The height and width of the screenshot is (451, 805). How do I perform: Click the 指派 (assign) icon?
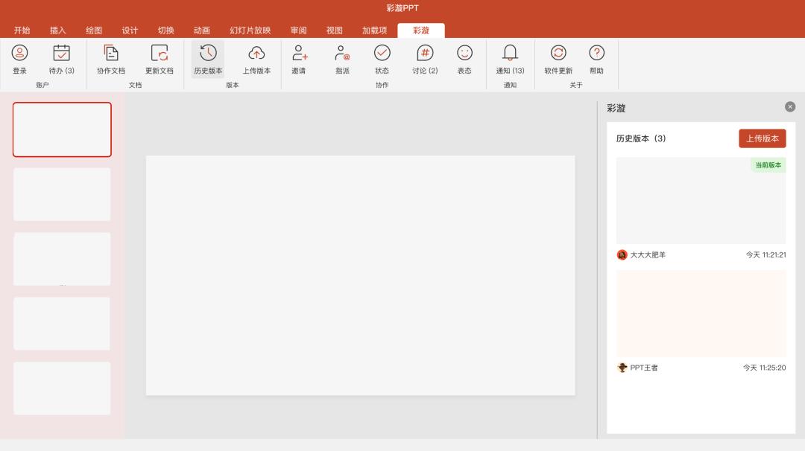pos(341,60)
